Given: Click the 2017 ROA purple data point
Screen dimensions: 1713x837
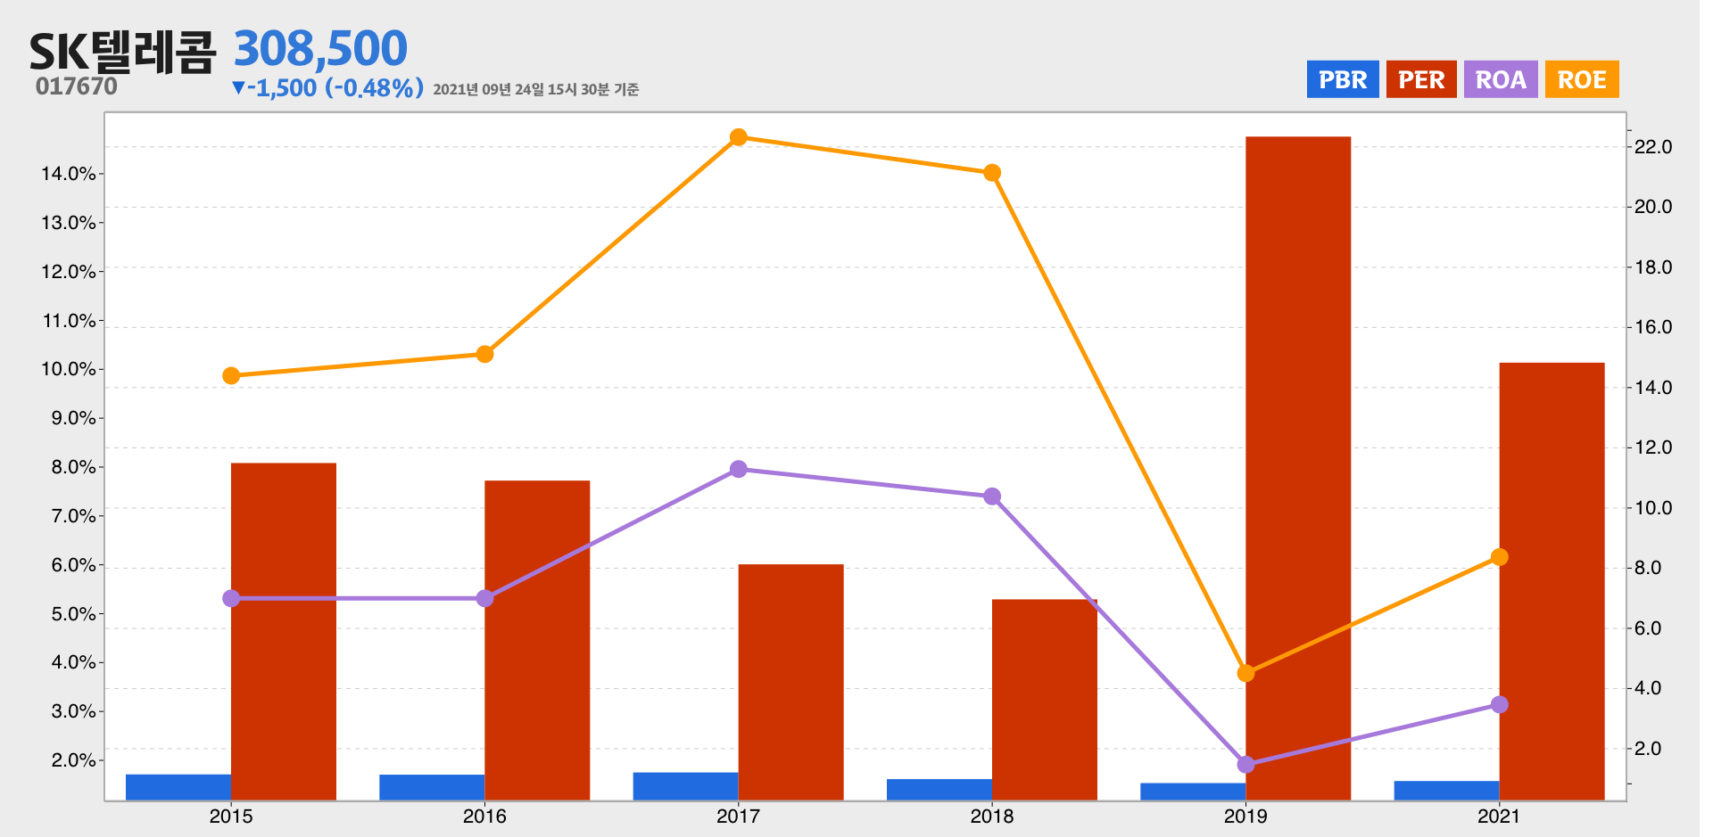Looking at the screenshot, I should [x=739, y=469].
